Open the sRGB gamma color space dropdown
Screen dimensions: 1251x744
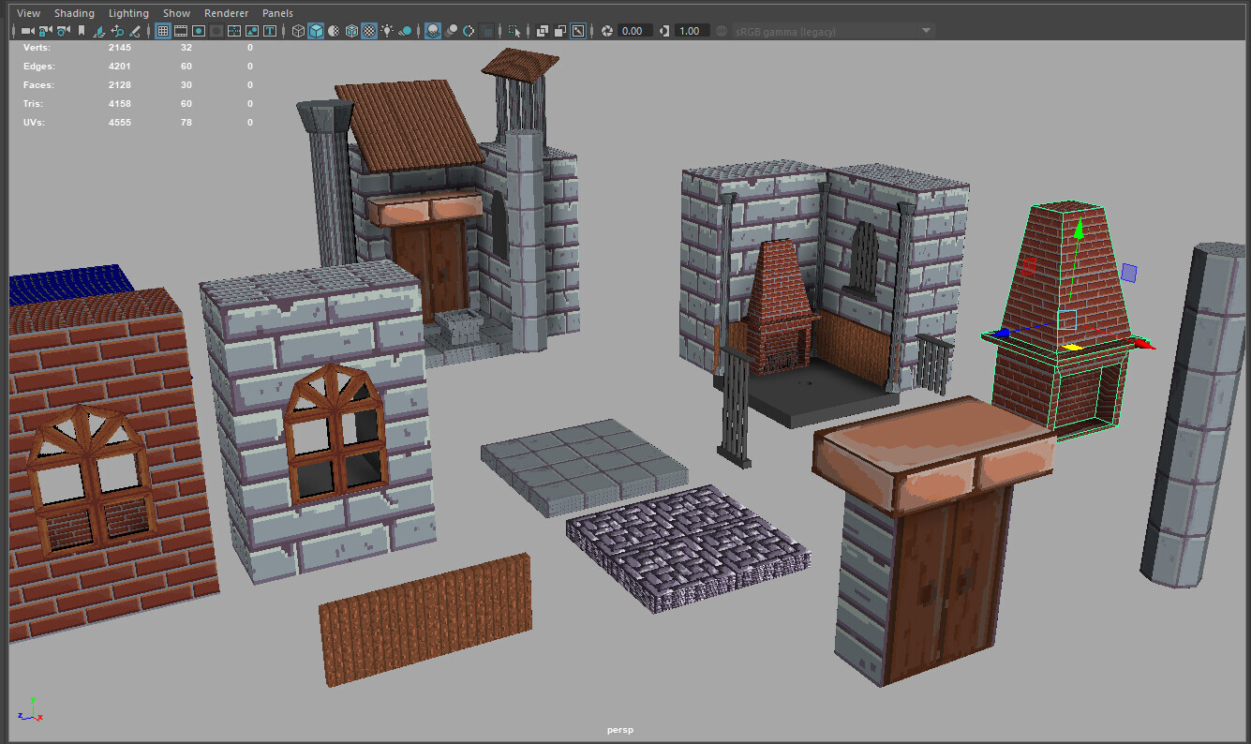[834, 31]
